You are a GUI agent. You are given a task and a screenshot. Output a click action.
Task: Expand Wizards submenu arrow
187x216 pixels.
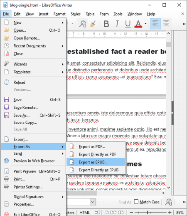point(63,64)
